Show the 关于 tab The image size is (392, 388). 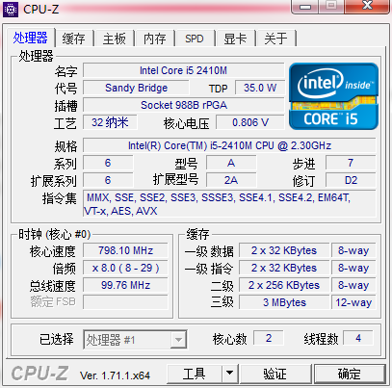[x=275, y=39]
